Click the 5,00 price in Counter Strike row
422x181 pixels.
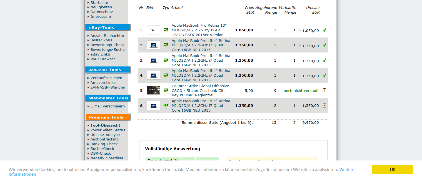tap(249, 91)
